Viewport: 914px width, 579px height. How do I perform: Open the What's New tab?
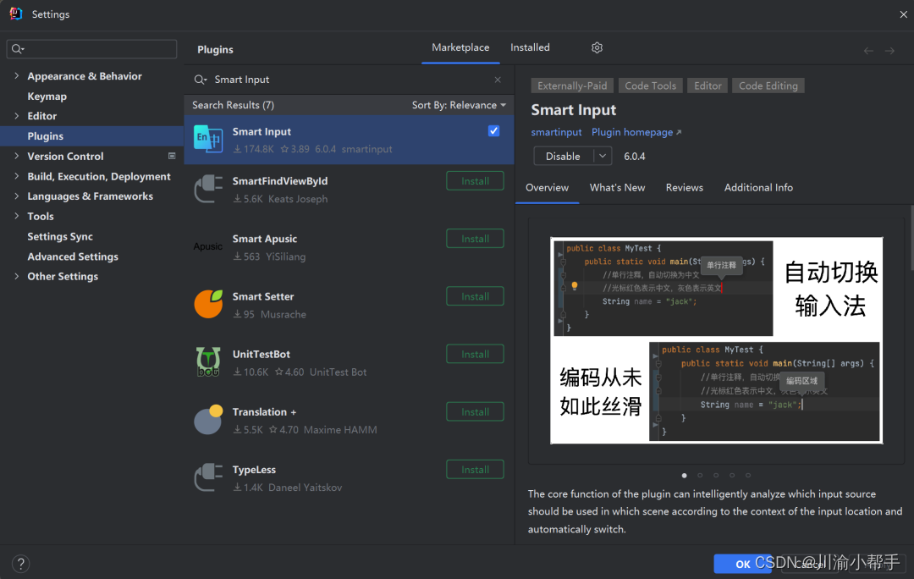coord(617,187)
